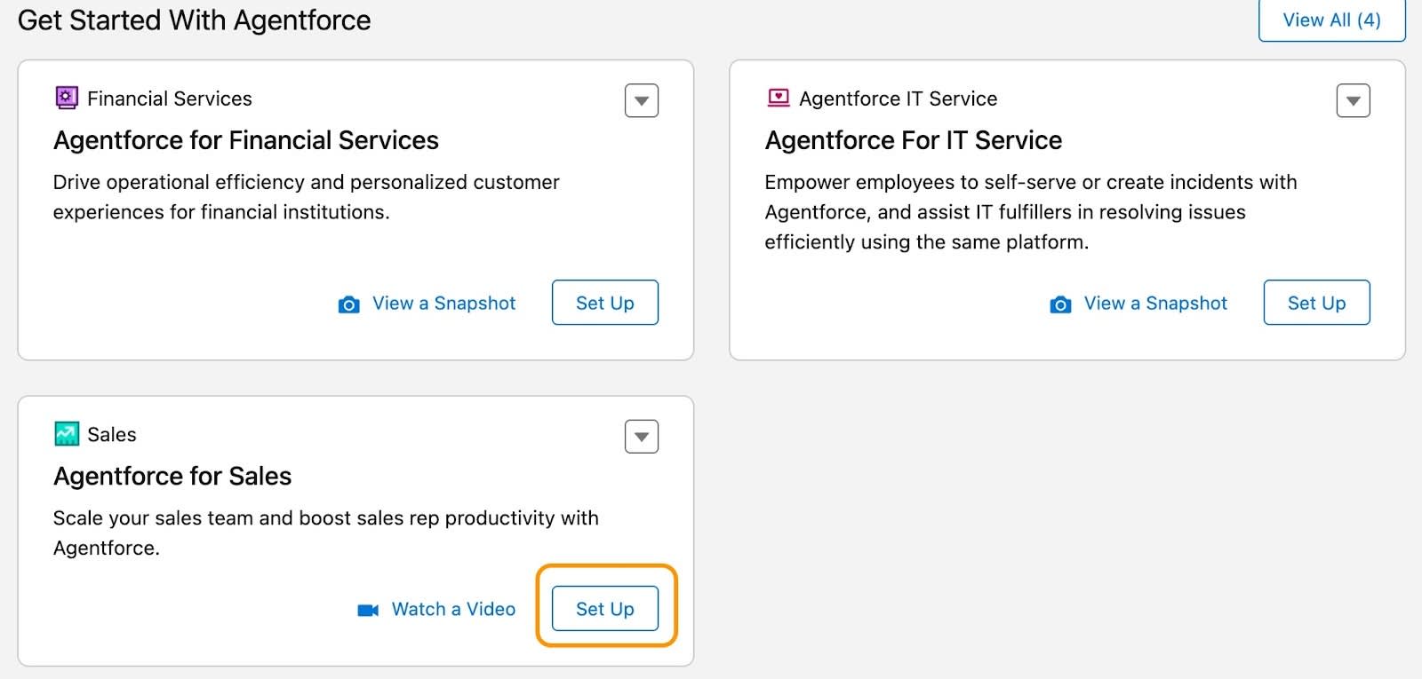Click the Agentforce IT Service category icon
Screen dimensions: 1422x679
779,98
